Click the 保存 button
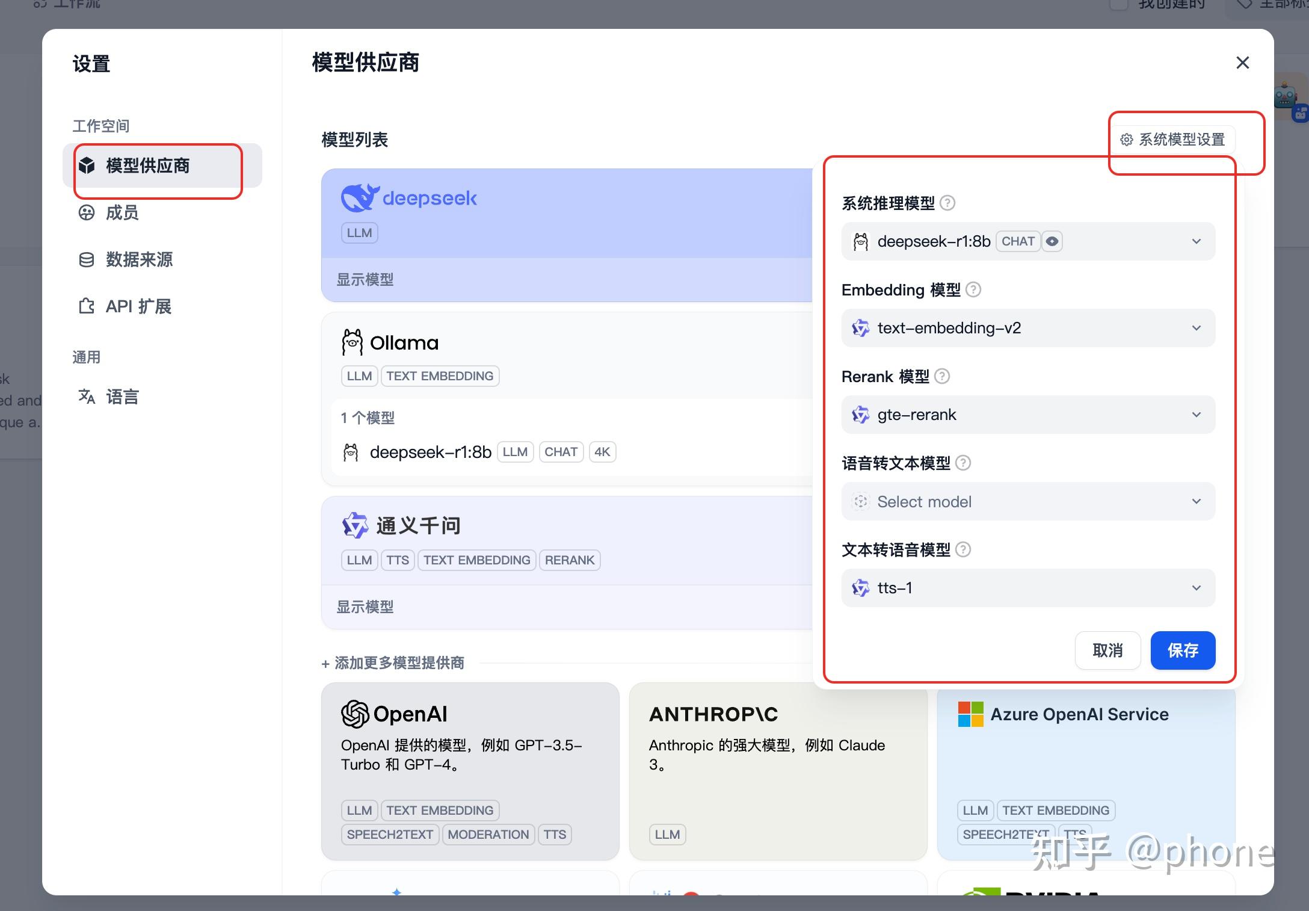 pyautogui.click(x=1182, y=650)
